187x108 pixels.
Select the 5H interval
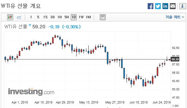pyautogui.click(x=67, y=17)
